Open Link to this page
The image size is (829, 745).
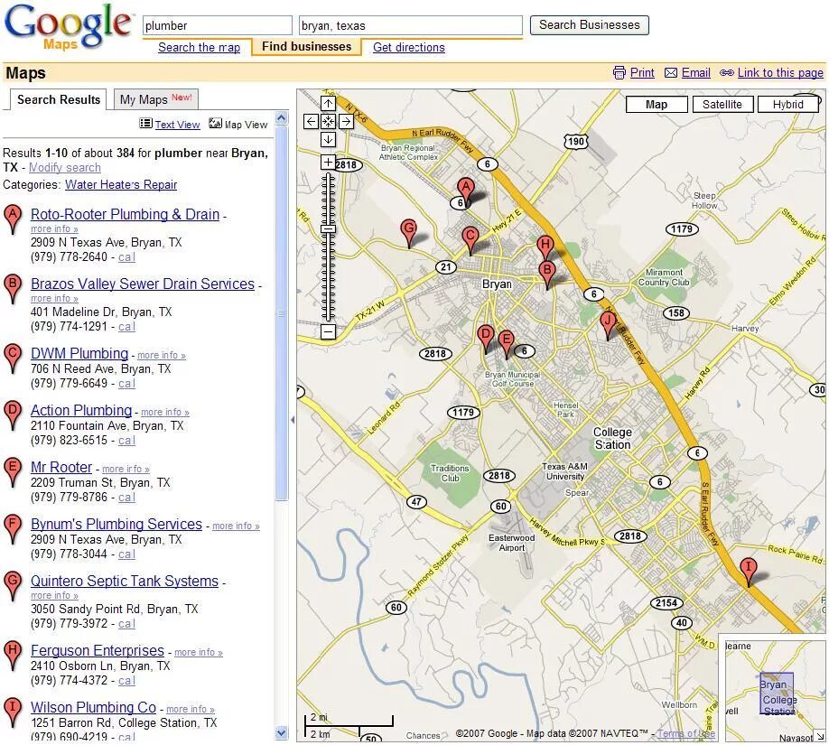(780, 73)
